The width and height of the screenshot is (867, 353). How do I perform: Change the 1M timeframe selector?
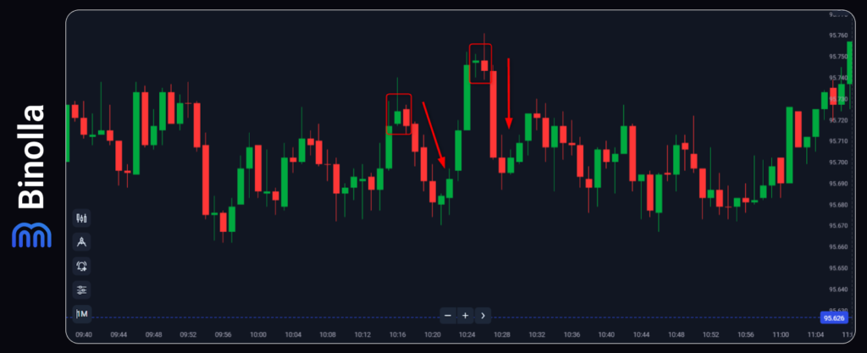[82, 314]
